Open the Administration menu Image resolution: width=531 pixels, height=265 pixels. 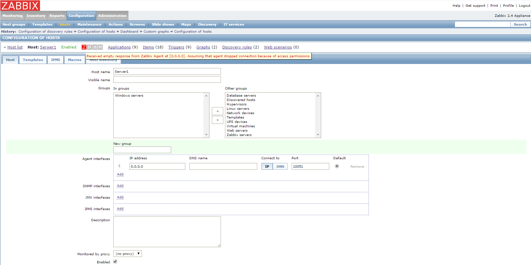[112, 16]
